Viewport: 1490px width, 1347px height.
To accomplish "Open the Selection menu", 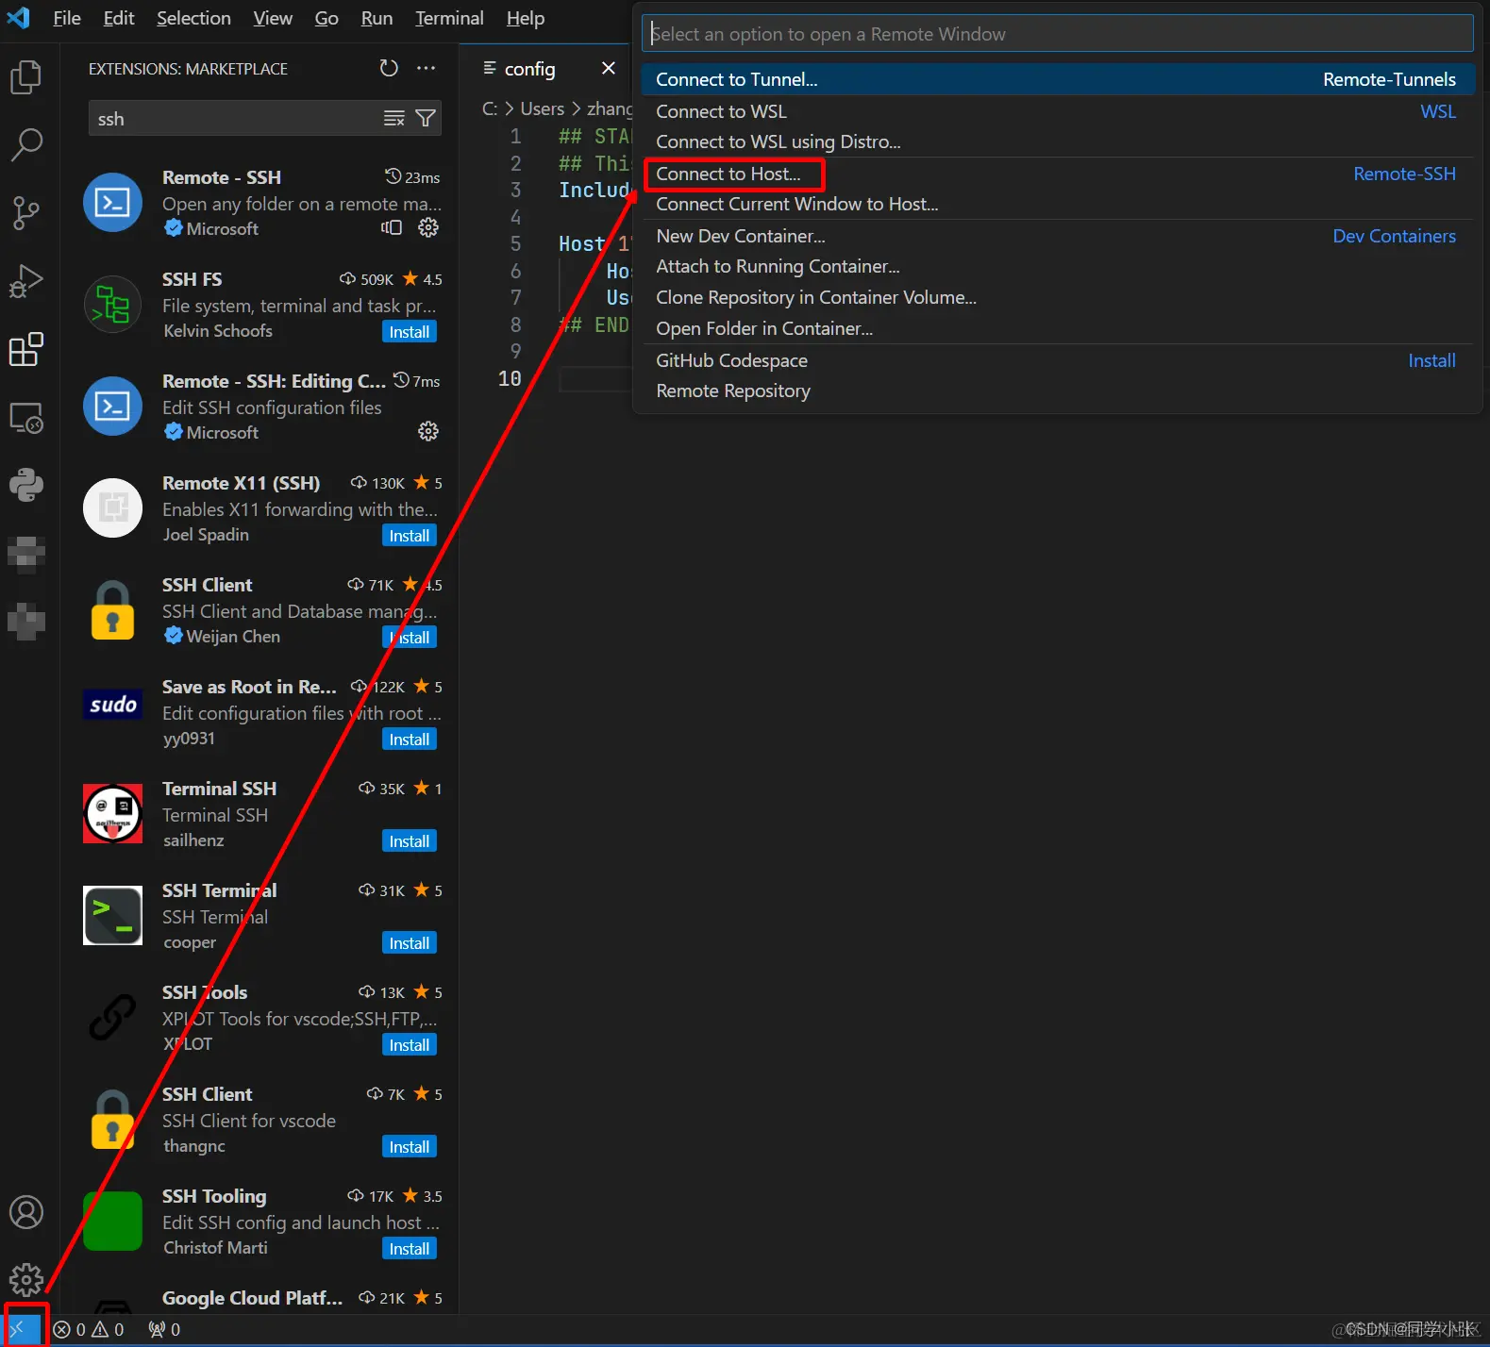I will coord(193,18).
